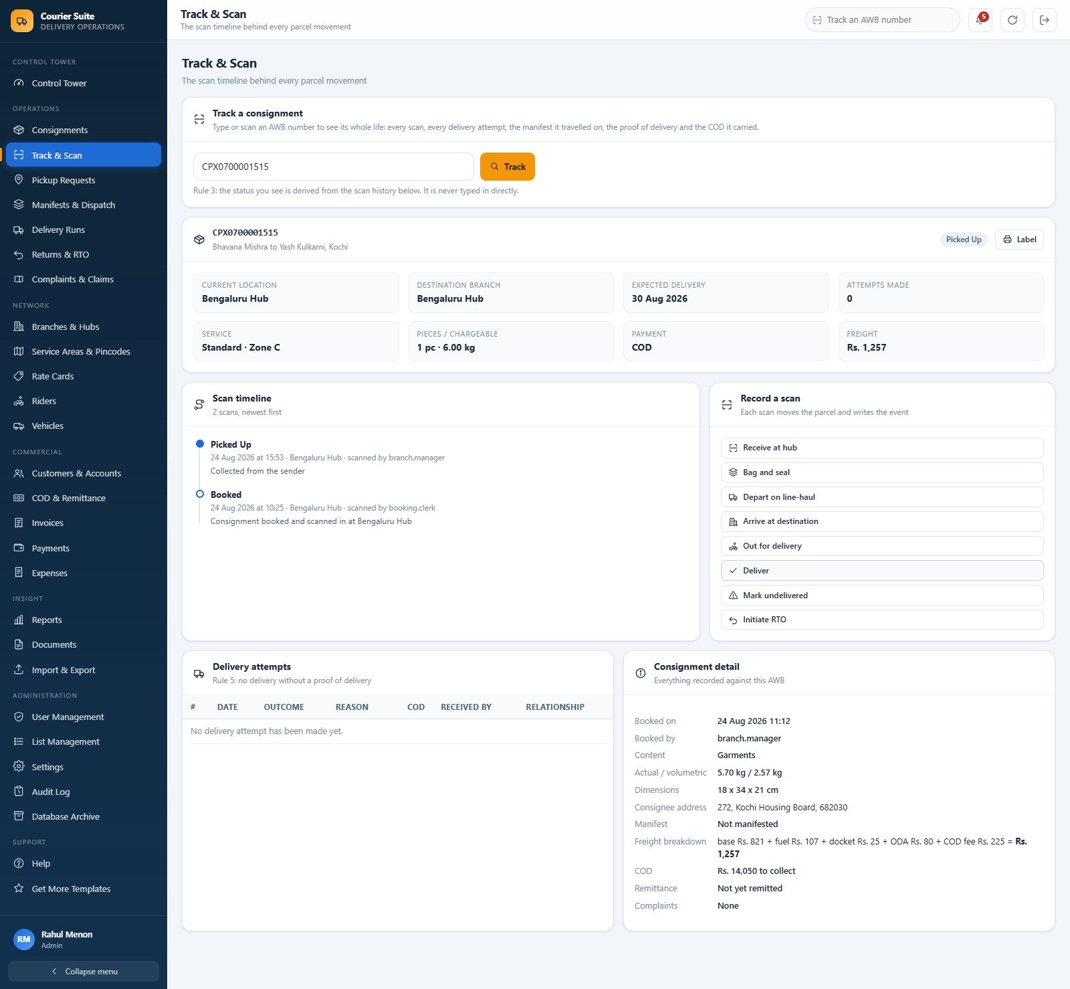
Task: Click the COD & Remittance cash icon
Action: tap(19, 498)
